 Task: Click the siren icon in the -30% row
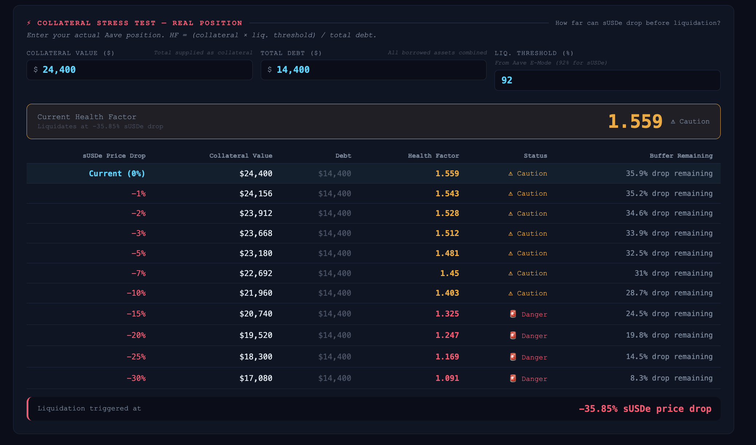(513, 378)
